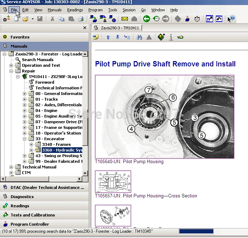Click the green history clock icon

point(156,19)
